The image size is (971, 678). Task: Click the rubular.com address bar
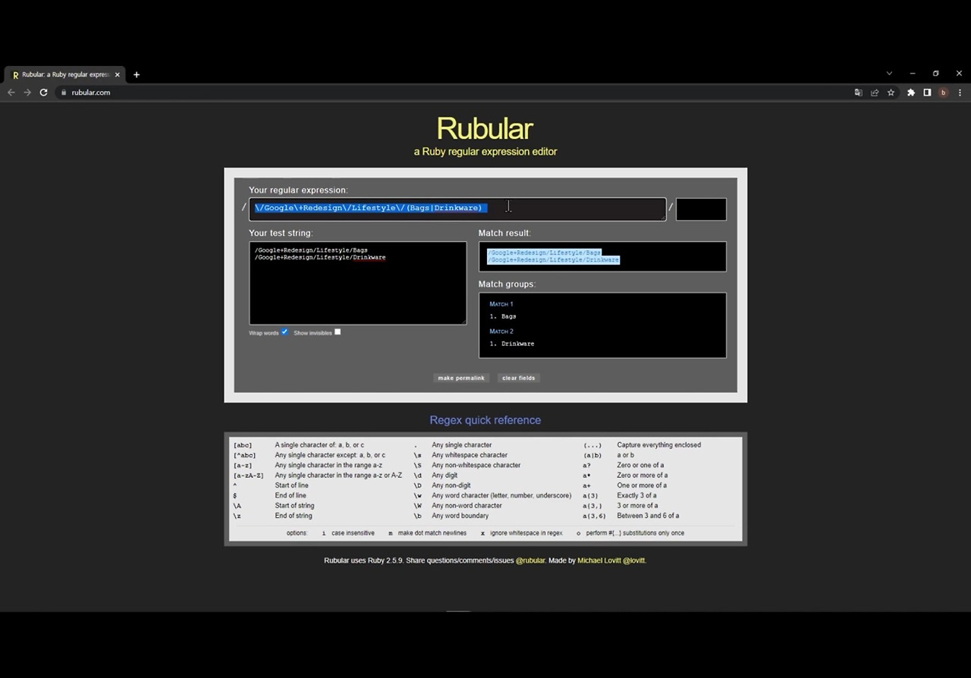tap(455, 93)
